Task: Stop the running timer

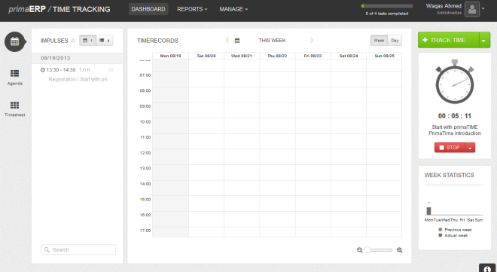Action: tap(450, 148)
